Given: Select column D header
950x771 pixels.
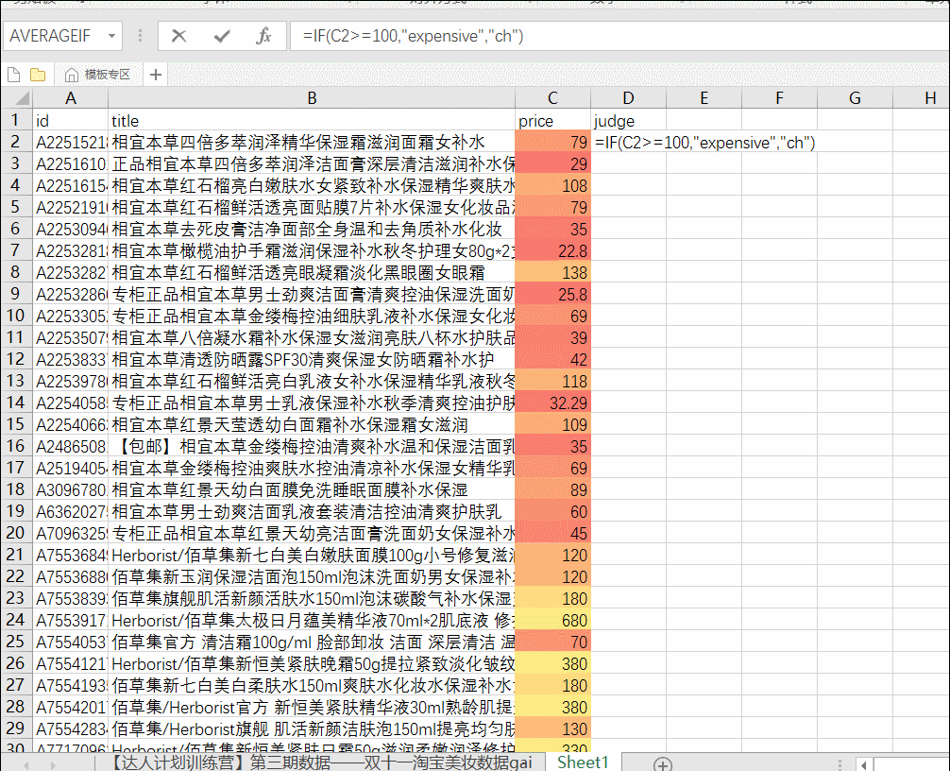Looking at the screenshot, I should coord(628,98).
